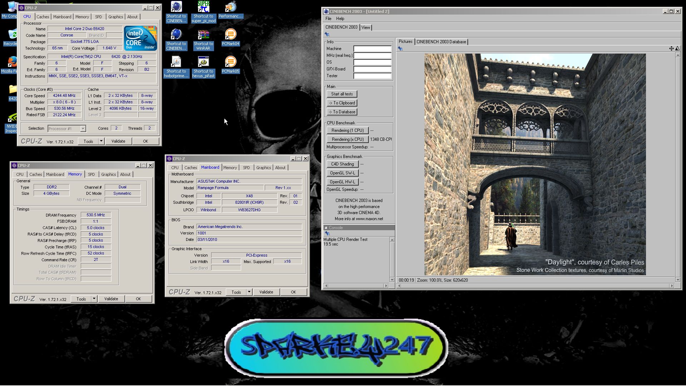Open Tools dropdown arrow in CPU-Z CPU window
Viewport: 686px width, 386px height.
point(101,141)
